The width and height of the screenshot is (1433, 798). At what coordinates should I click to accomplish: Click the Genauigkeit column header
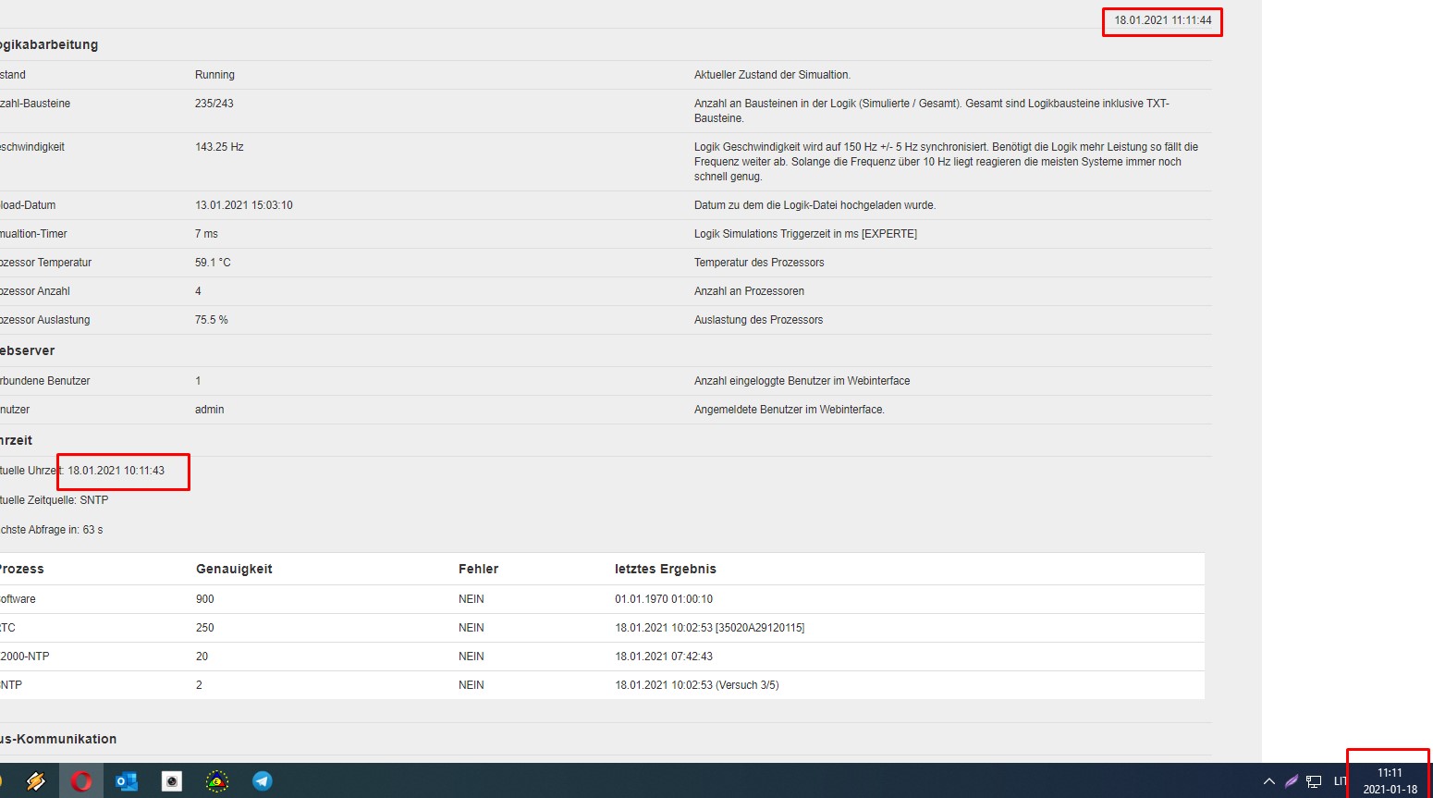coord(234,569)
